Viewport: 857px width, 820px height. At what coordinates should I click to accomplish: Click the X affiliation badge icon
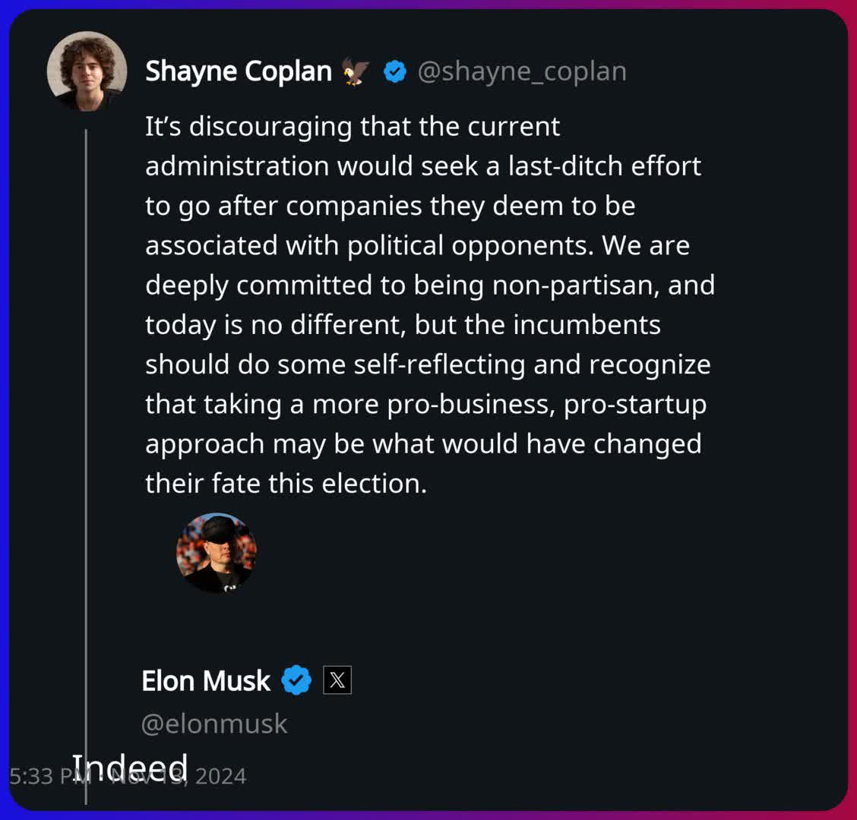click(337, 680)
